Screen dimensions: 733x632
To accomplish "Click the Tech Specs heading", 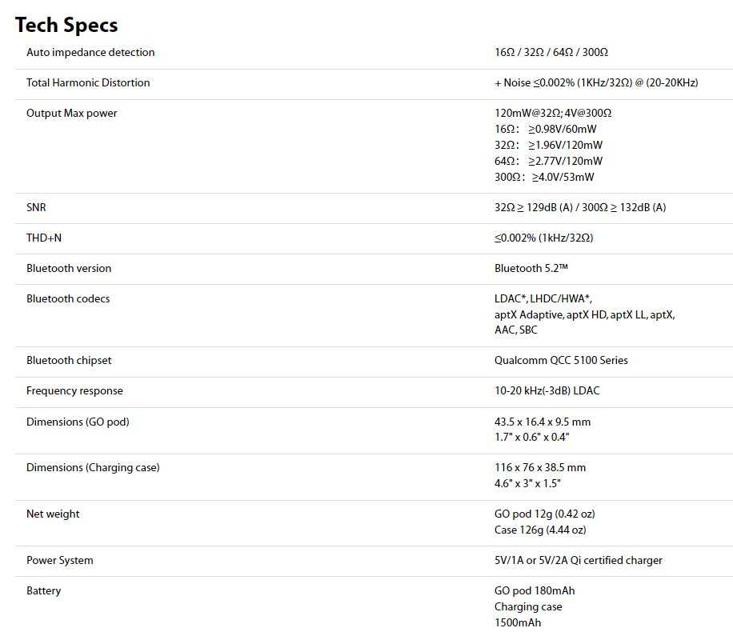I will (x=66, y=25).
